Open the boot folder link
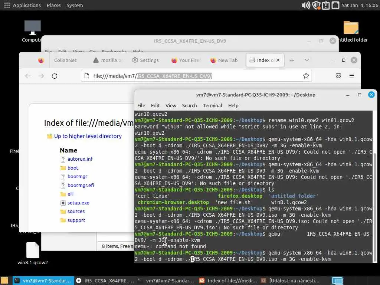The width and height of the screenshot is (380, 285). pos(73,168)
